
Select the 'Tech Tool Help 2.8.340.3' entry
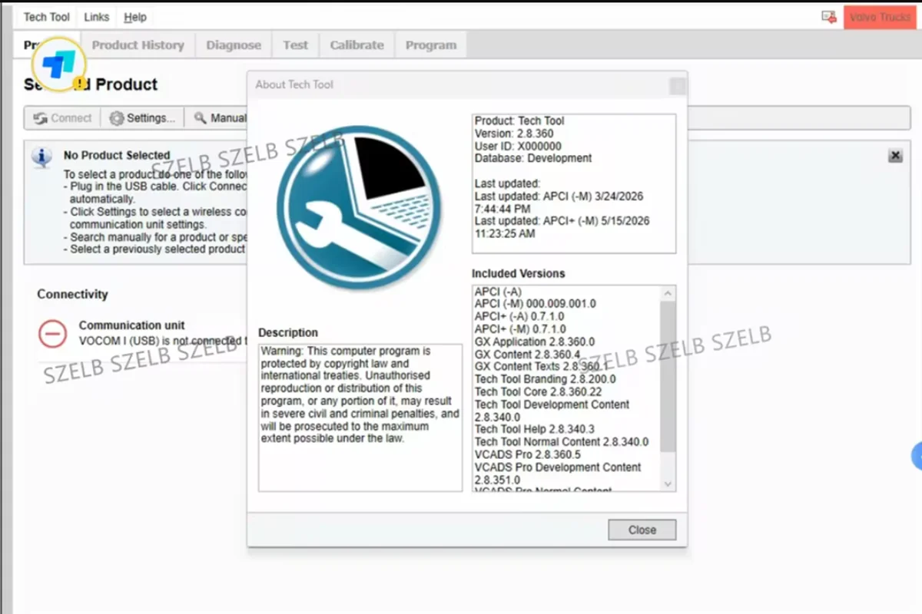pyautogui.click(x=534, y=430)
